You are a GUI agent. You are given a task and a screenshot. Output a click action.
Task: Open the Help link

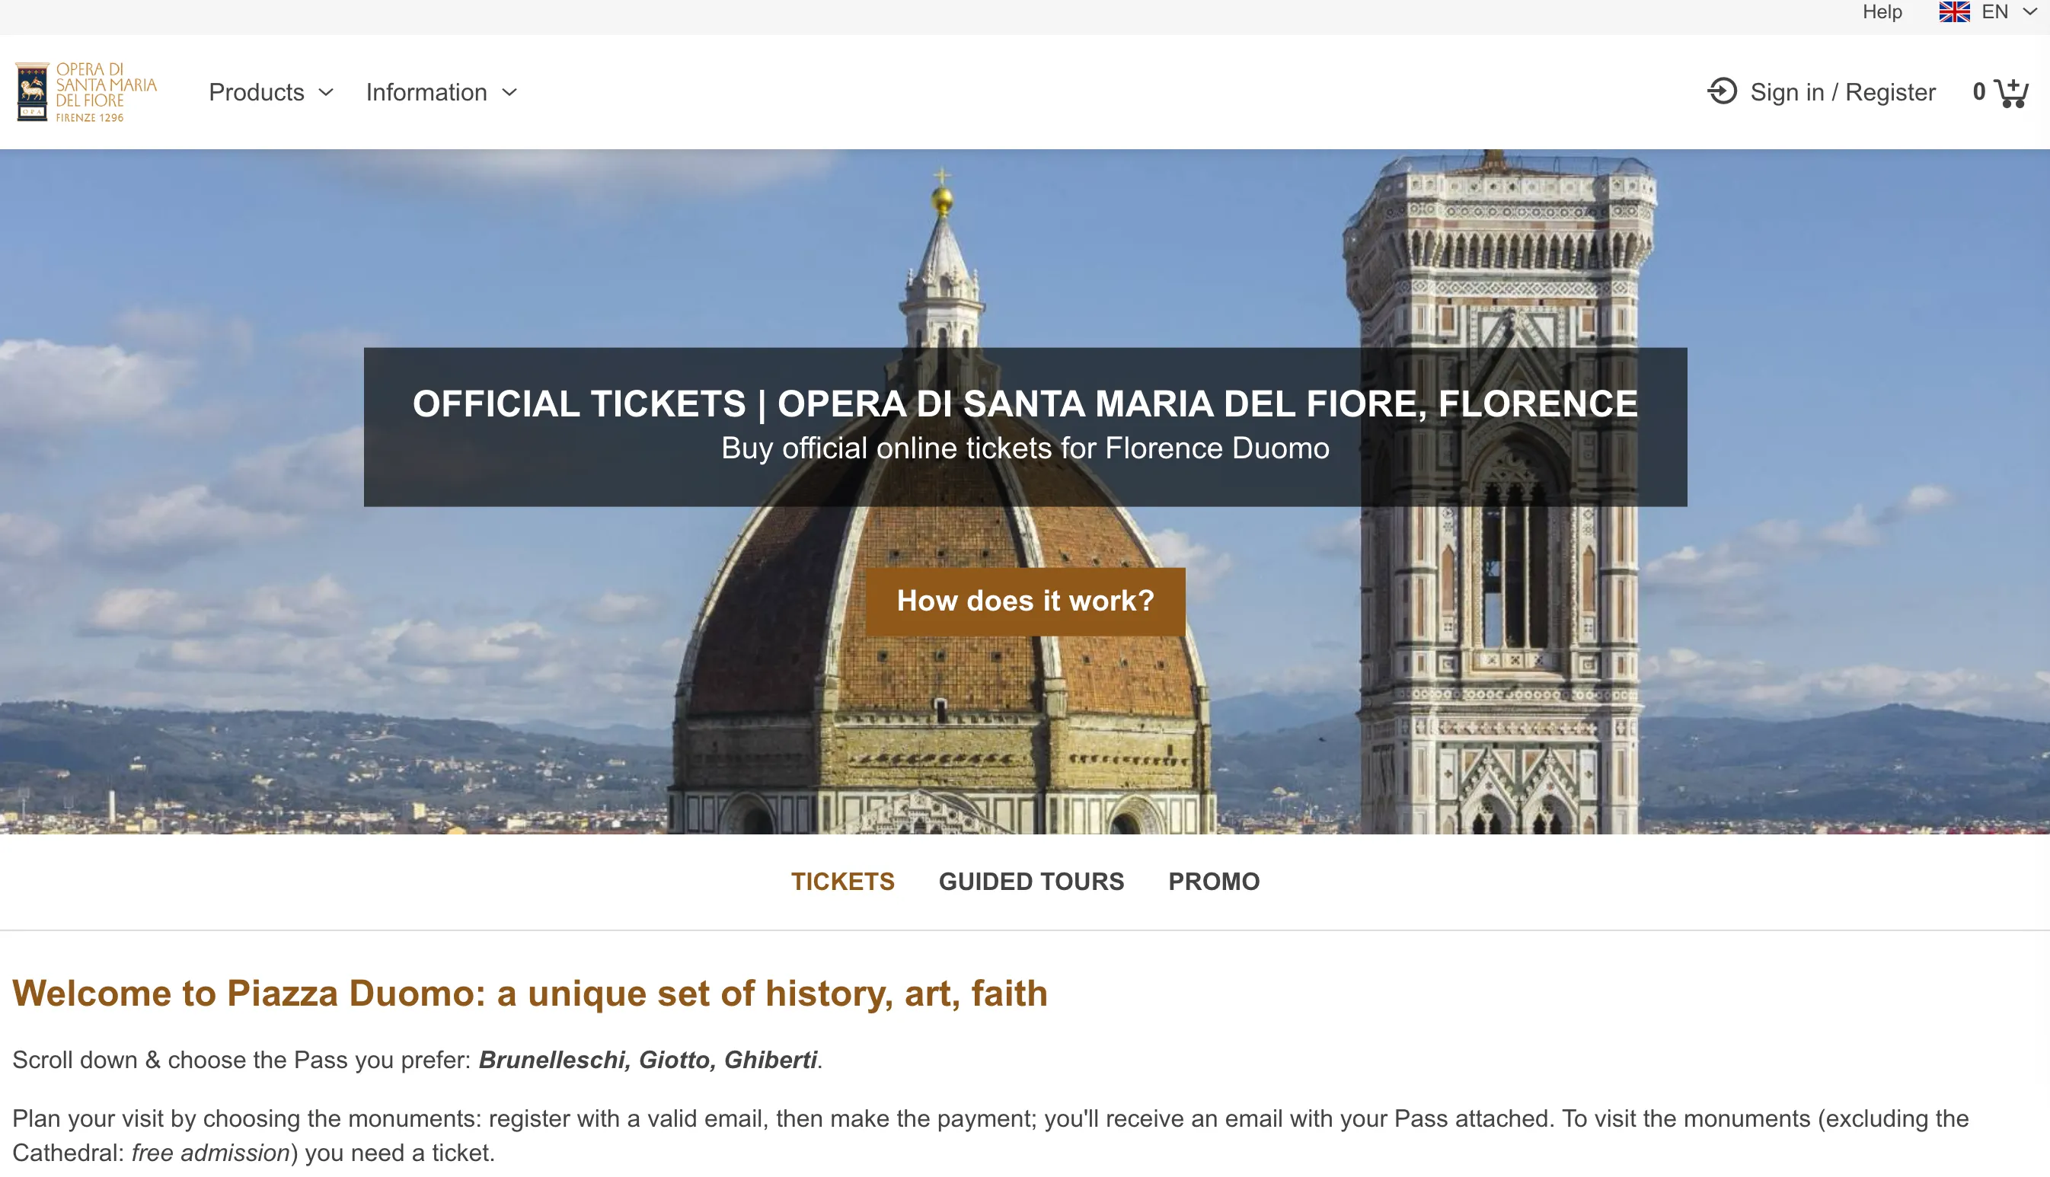pyautogui.click(x=1882, y=12)
